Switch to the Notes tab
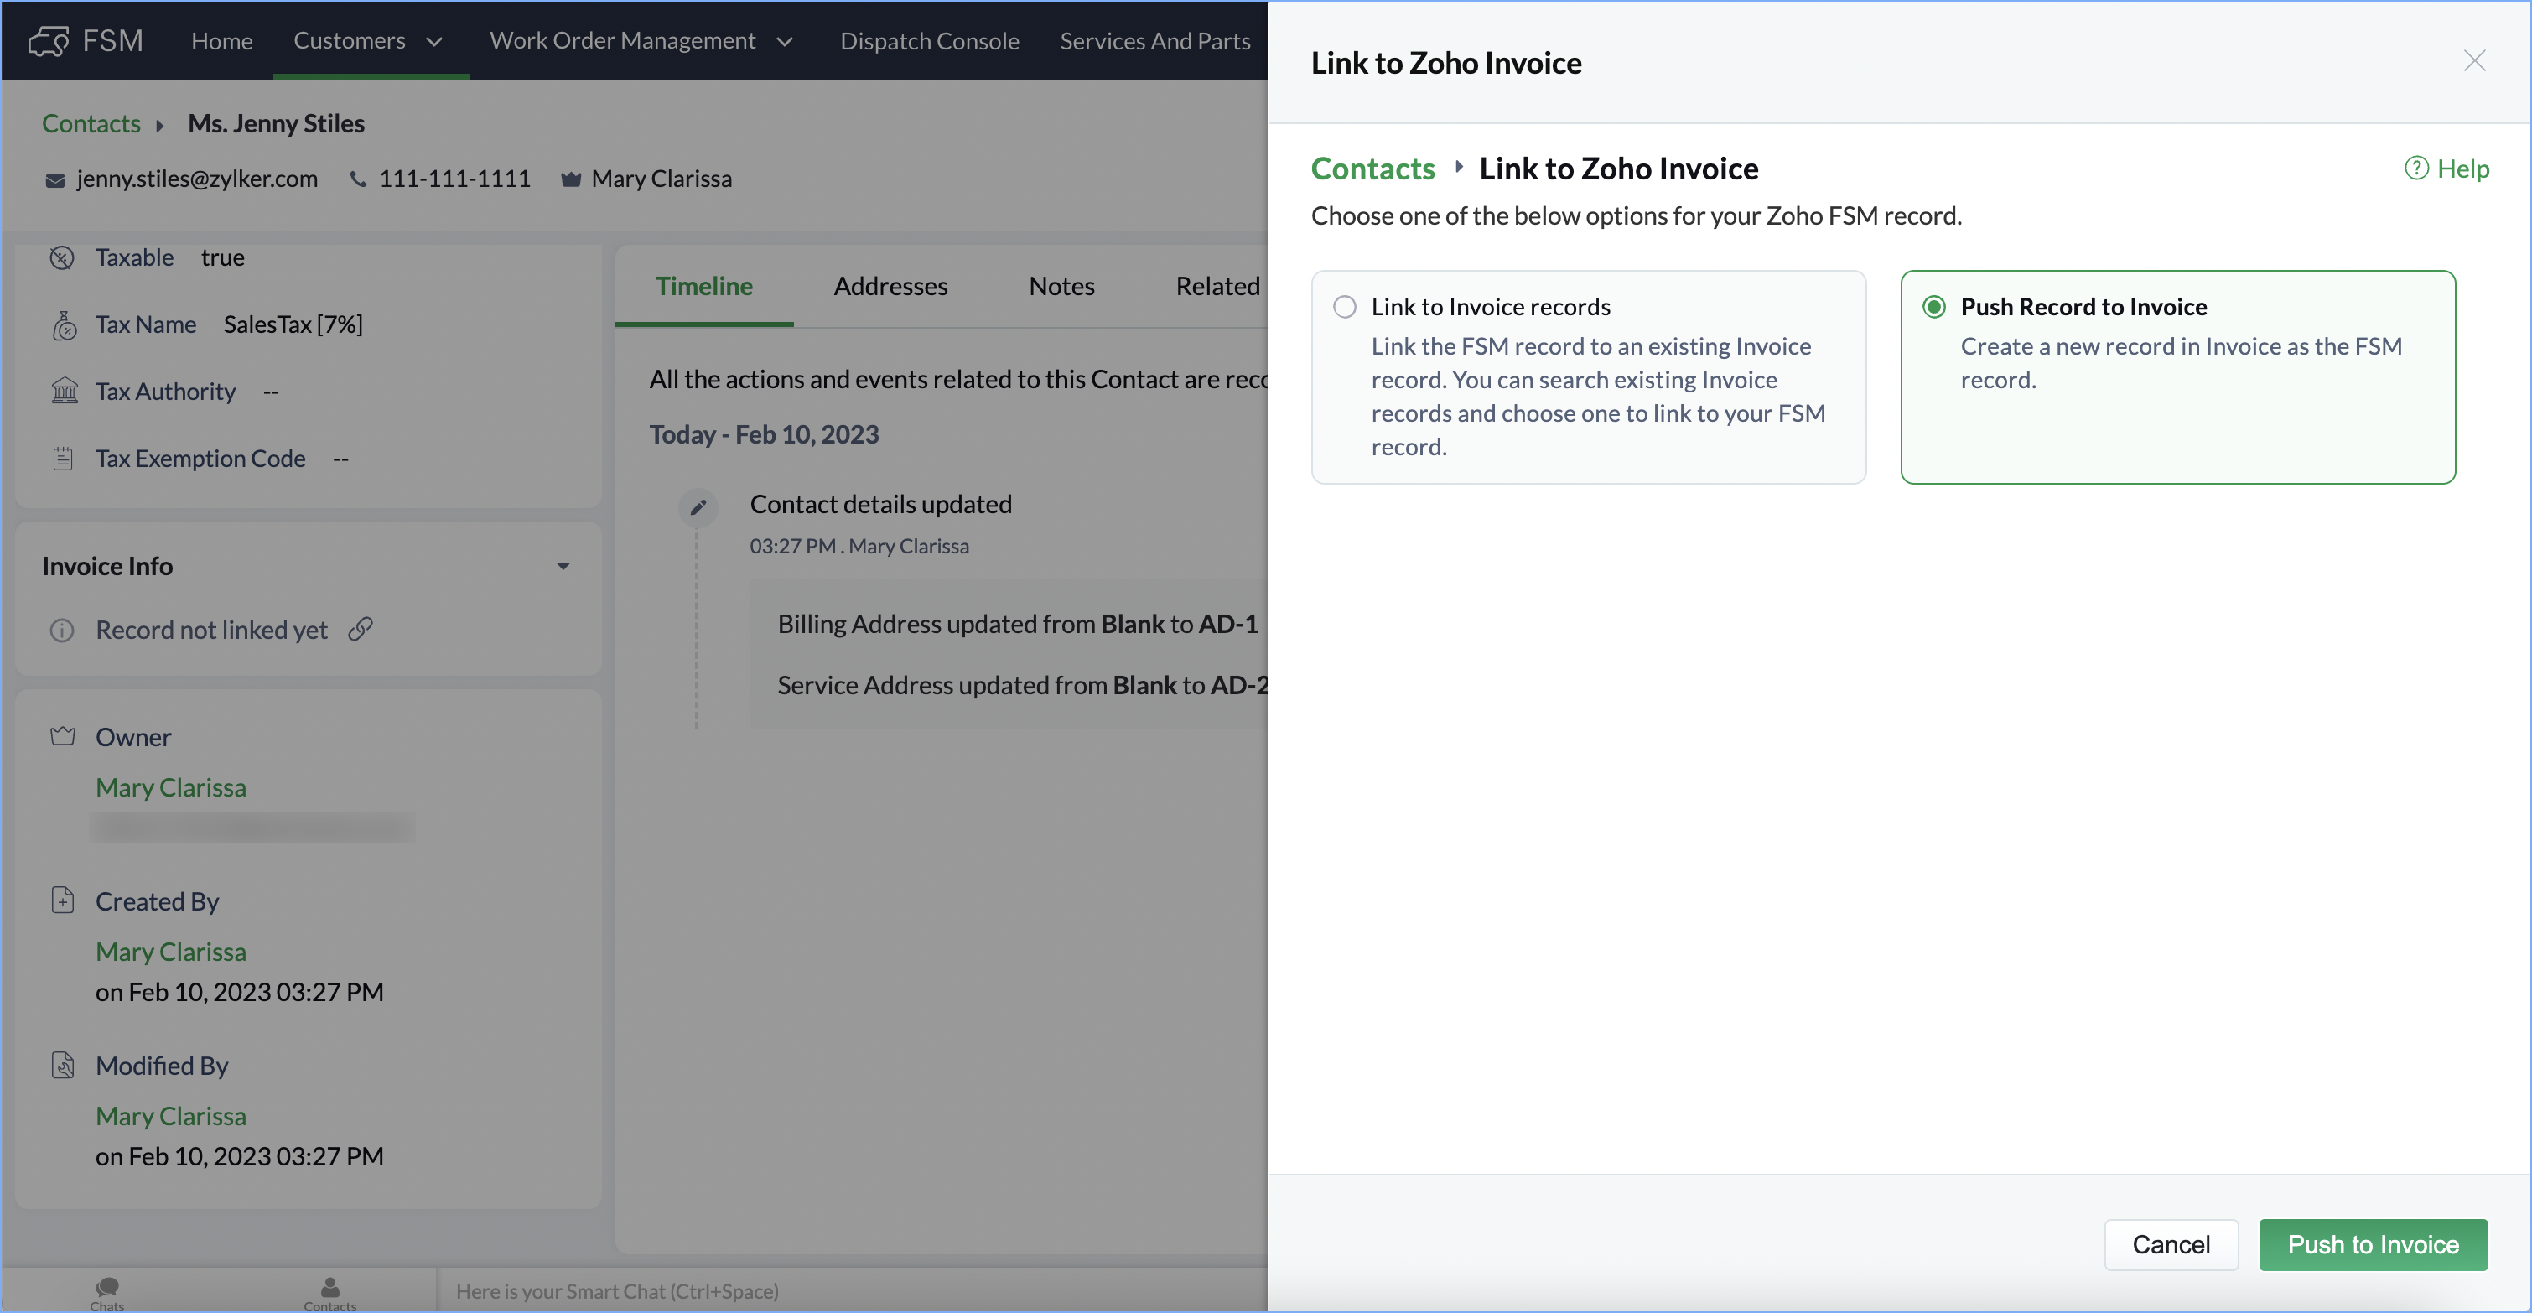The width and height of the screenshot is (2532, 1313). [1061, 286]
